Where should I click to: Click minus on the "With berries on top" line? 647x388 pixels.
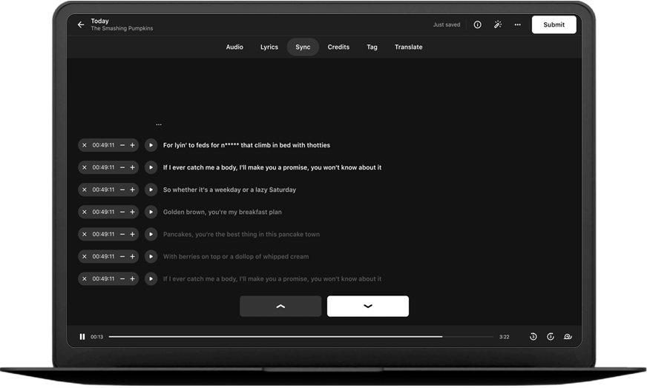click(122, 256)
